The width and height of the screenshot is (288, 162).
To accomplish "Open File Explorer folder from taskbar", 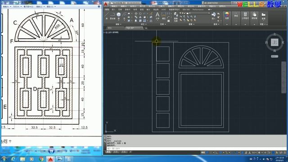I will (22, 159).
